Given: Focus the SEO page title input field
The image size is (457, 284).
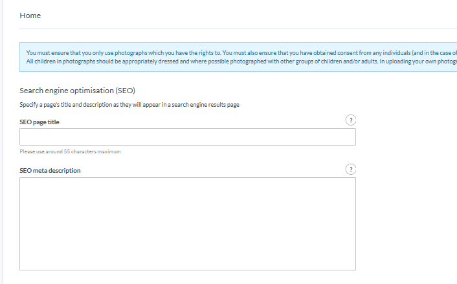Looking at the screenshot, I should (188, 137).
